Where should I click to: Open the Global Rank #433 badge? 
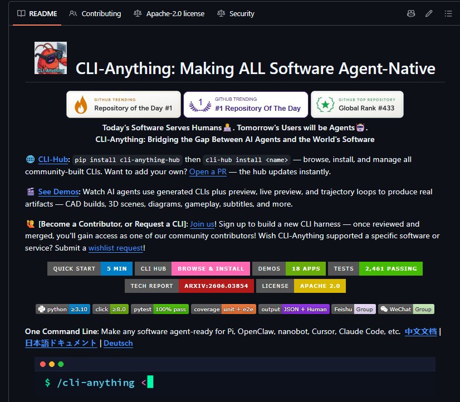tap(357, 104)
